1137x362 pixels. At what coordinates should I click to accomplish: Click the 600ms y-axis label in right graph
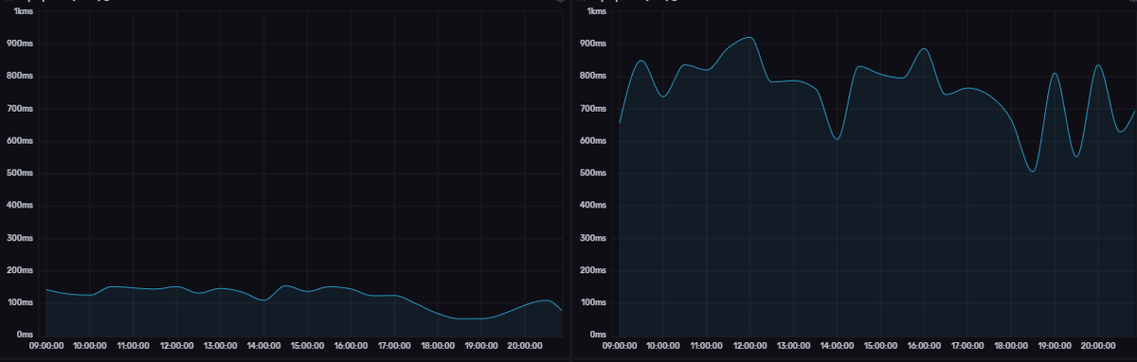[592, 140]
